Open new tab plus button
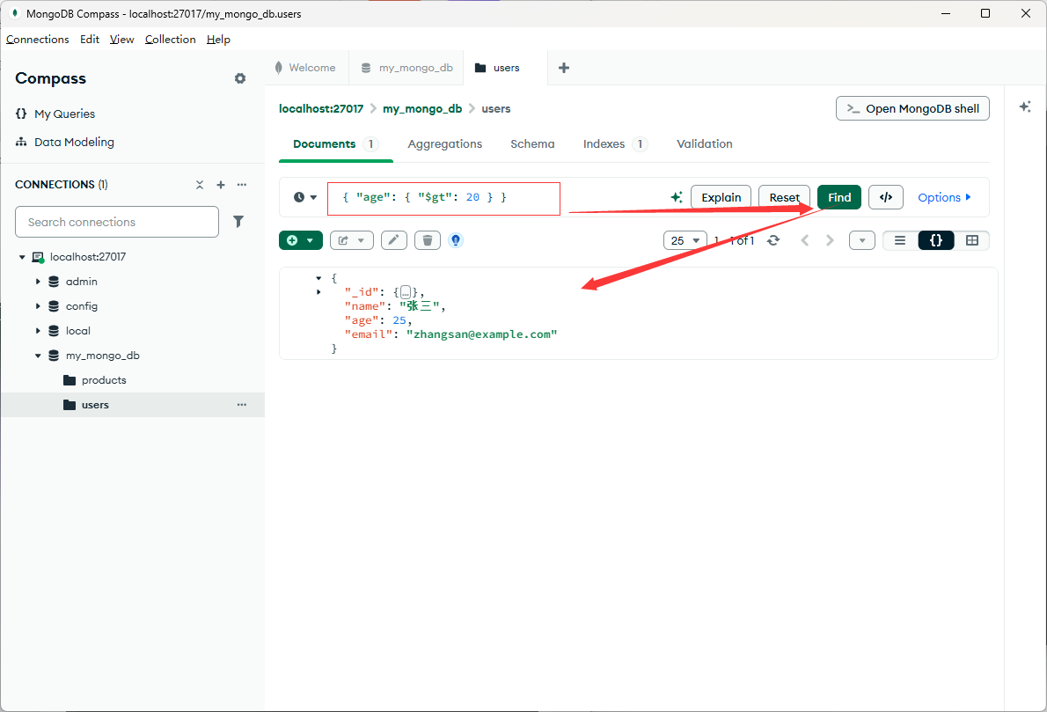The width and height of the screenshot is (1047, 712). 564,68
